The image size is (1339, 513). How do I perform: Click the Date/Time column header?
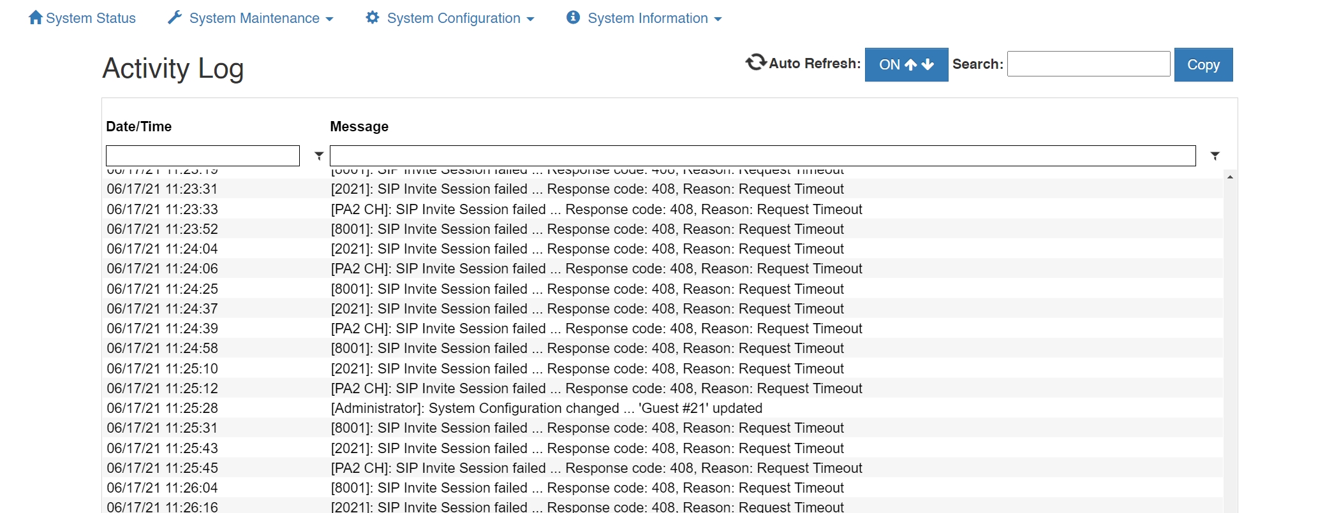138,126
